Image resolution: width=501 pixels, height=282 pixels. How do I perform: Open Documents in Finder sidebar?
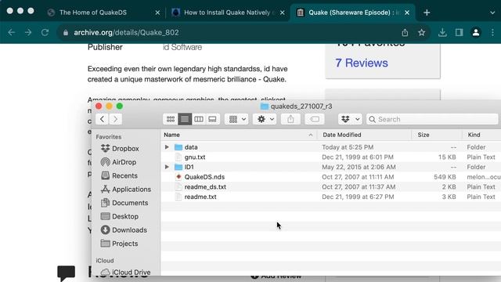click(x=124, y=203)
